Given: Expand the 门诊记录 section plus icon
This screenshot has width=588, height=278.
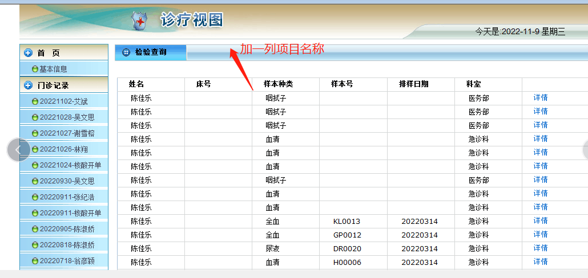Looking at the screenshot, I should pyautogui.click(x=28, y=85).
